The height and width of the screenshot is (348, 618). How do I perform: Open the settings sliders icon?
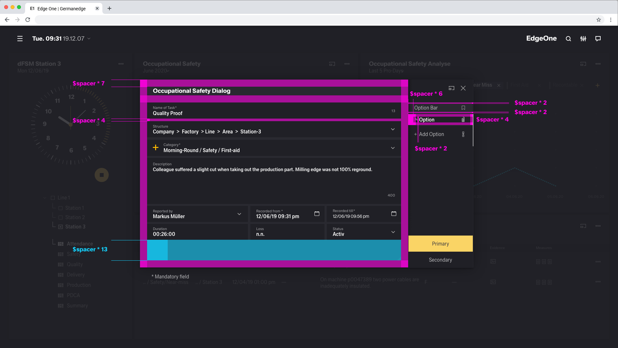click(x=583, y=39)
